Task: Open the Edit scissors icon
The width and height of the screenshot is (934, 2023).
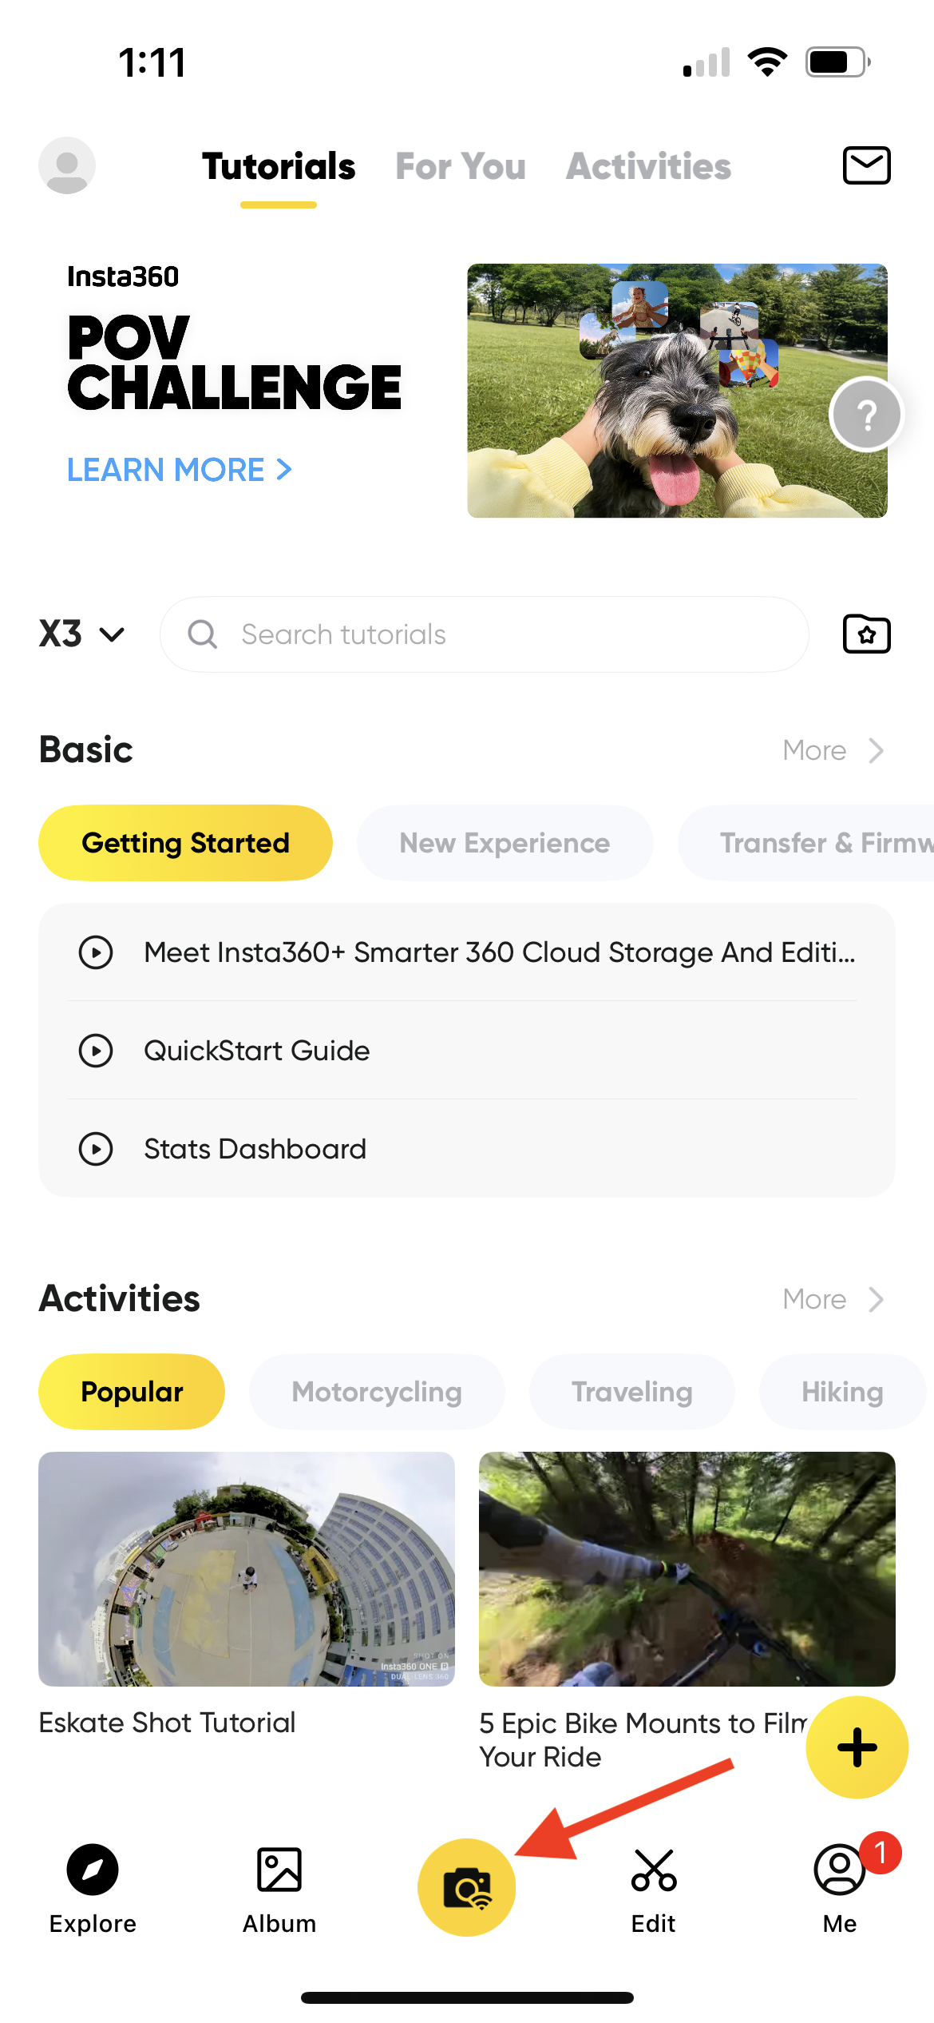Action: 653,1872
